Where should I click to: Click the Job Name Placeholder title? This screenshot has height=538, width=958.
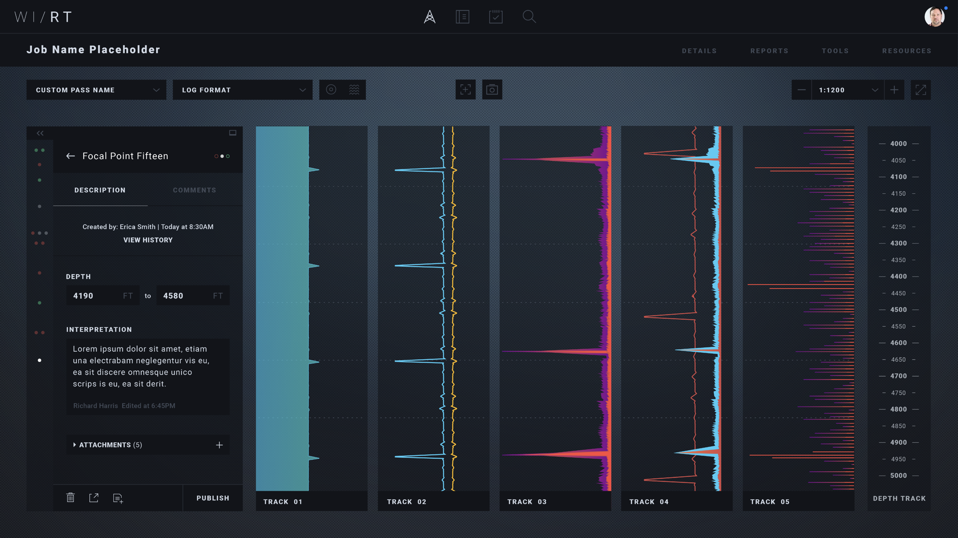pos(93,49)
